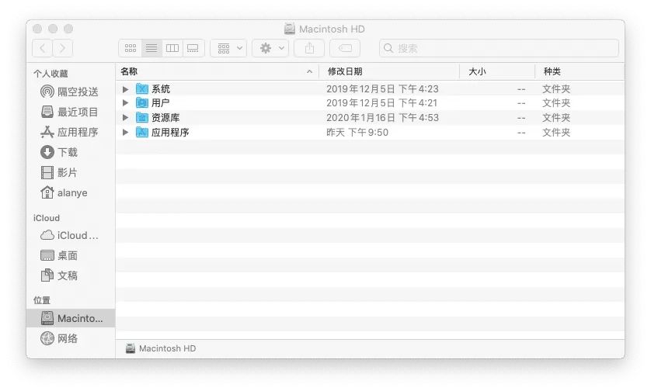Open iCloud Drive in the sidebar
The height and width of the screenshot is (391, 651).
click(69, 236)
